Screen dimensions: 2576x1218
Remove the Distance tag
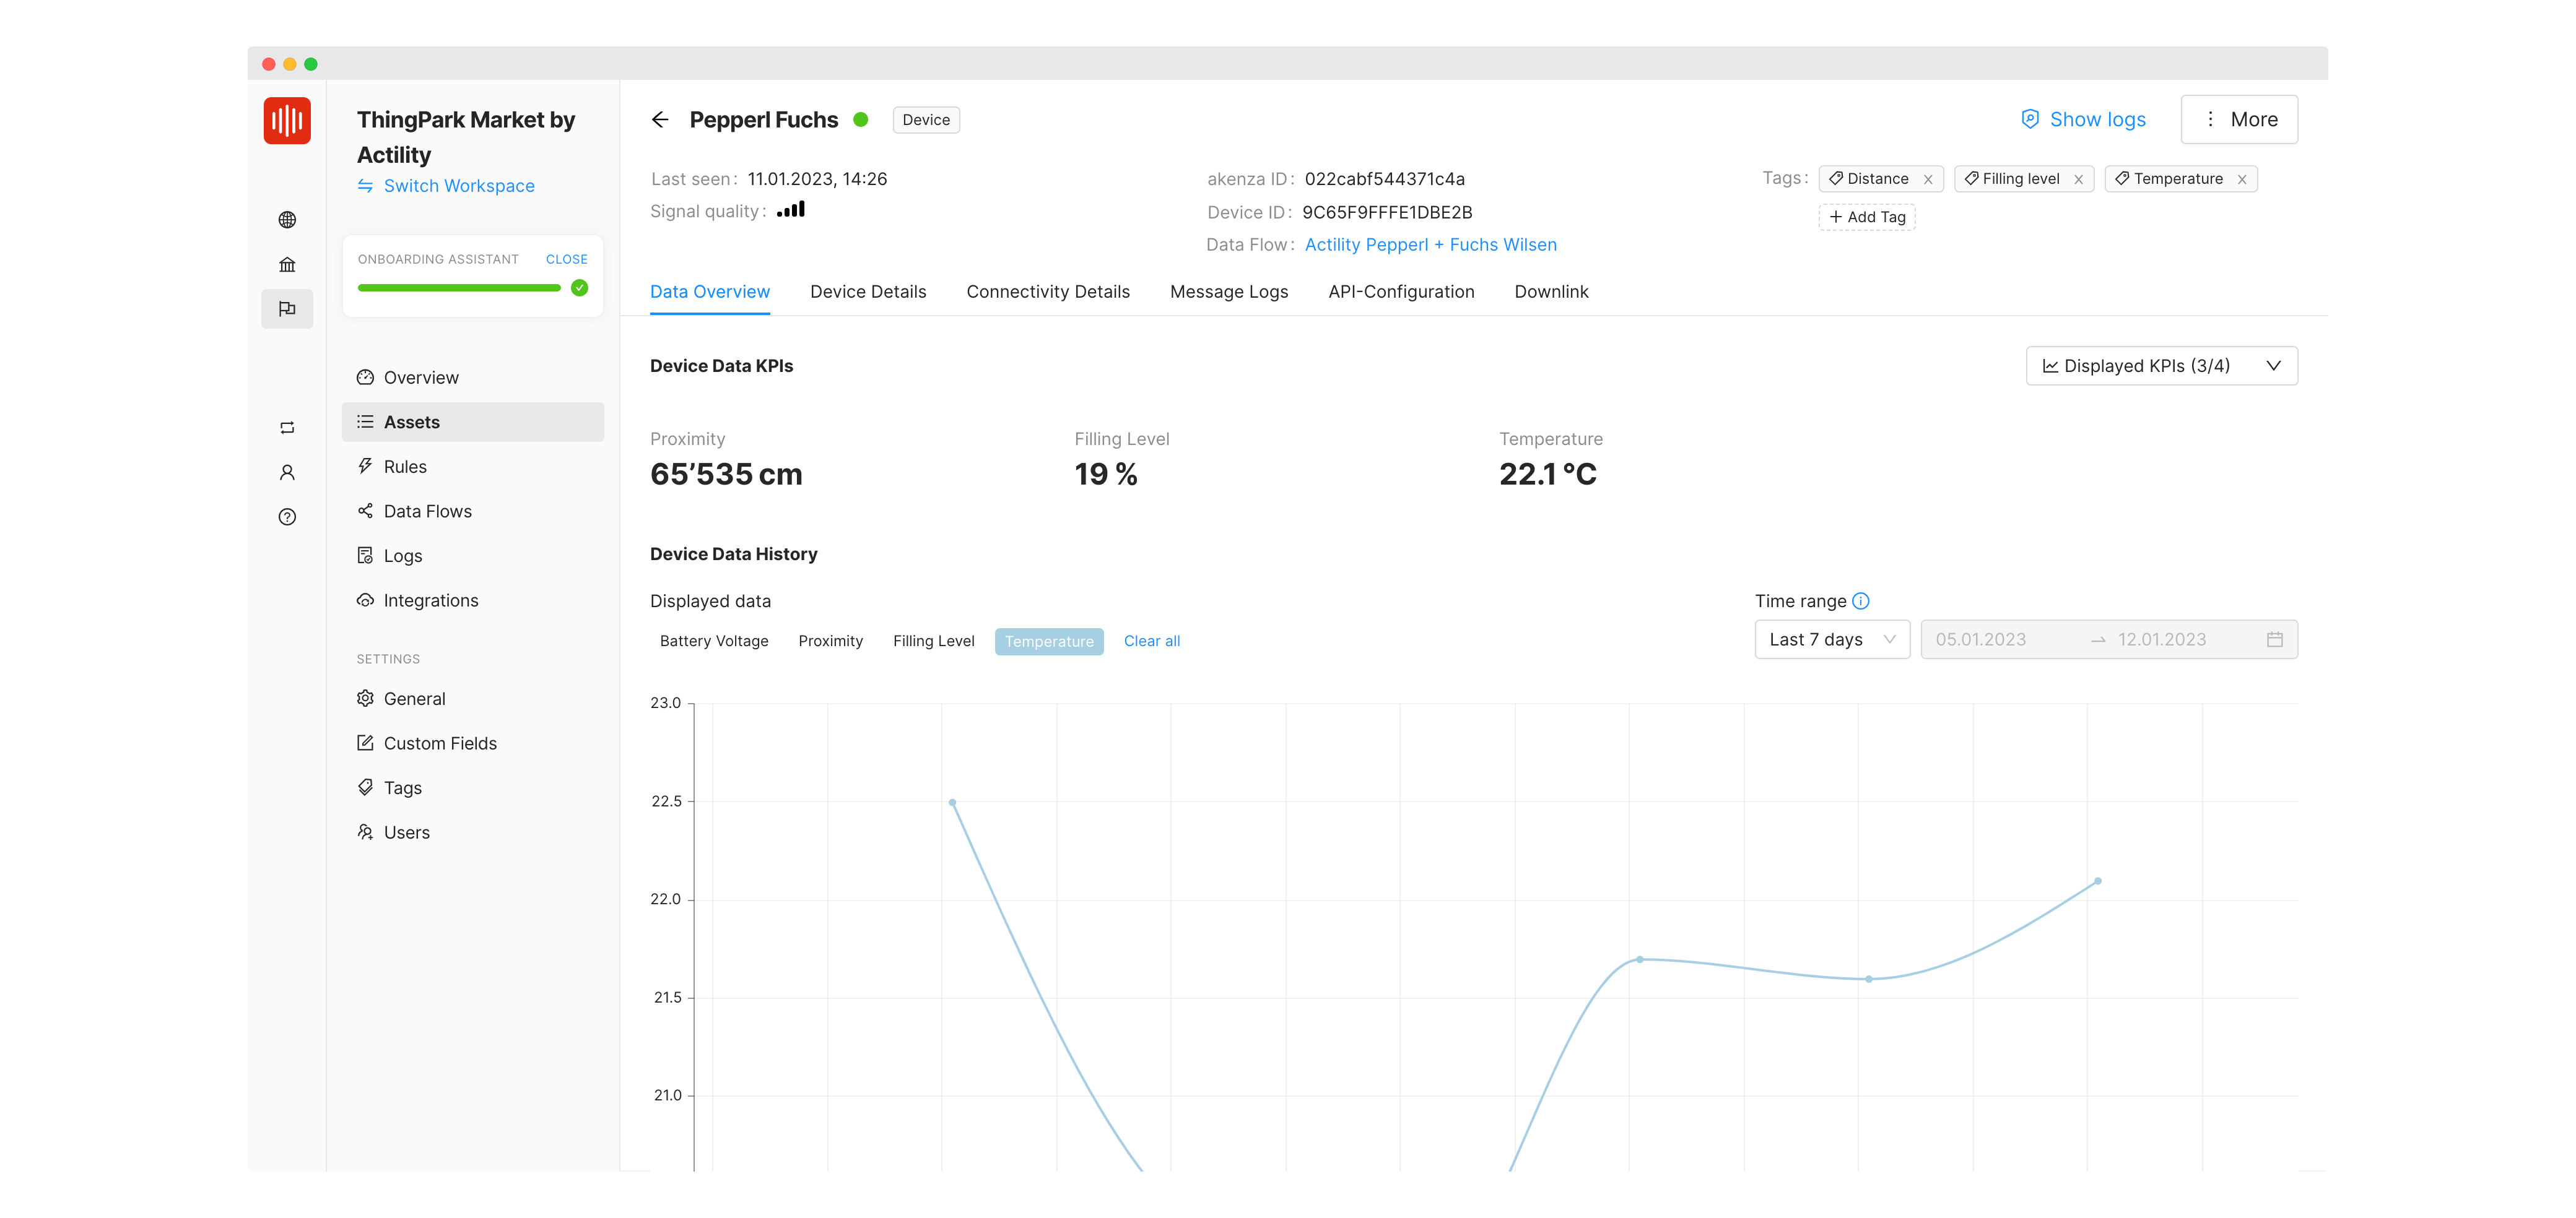click(x=1928, y=179)
